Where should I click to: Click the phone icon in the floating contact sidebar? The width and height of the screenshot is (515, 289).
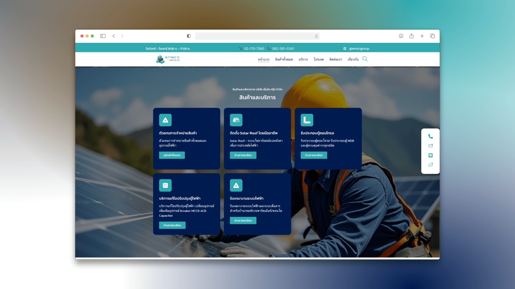[x=430, y=136]
